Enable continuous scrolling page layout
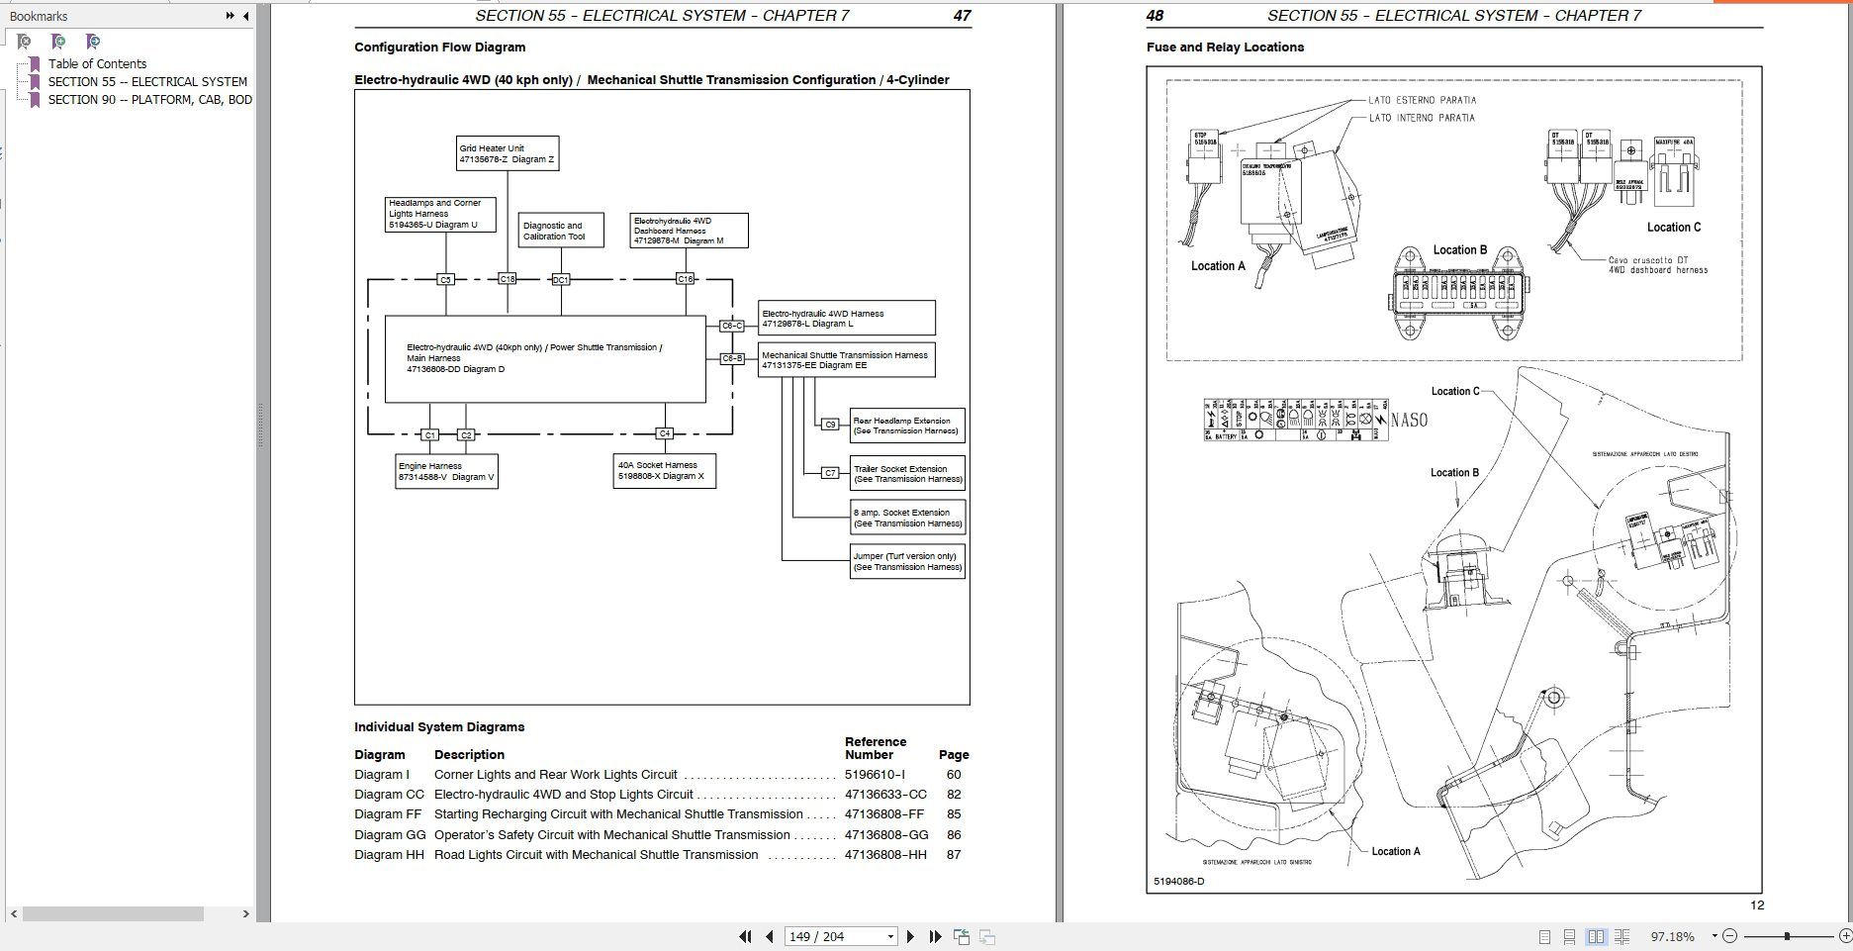Viewport: 1853px width, 951px height. tap(1570, 935)
